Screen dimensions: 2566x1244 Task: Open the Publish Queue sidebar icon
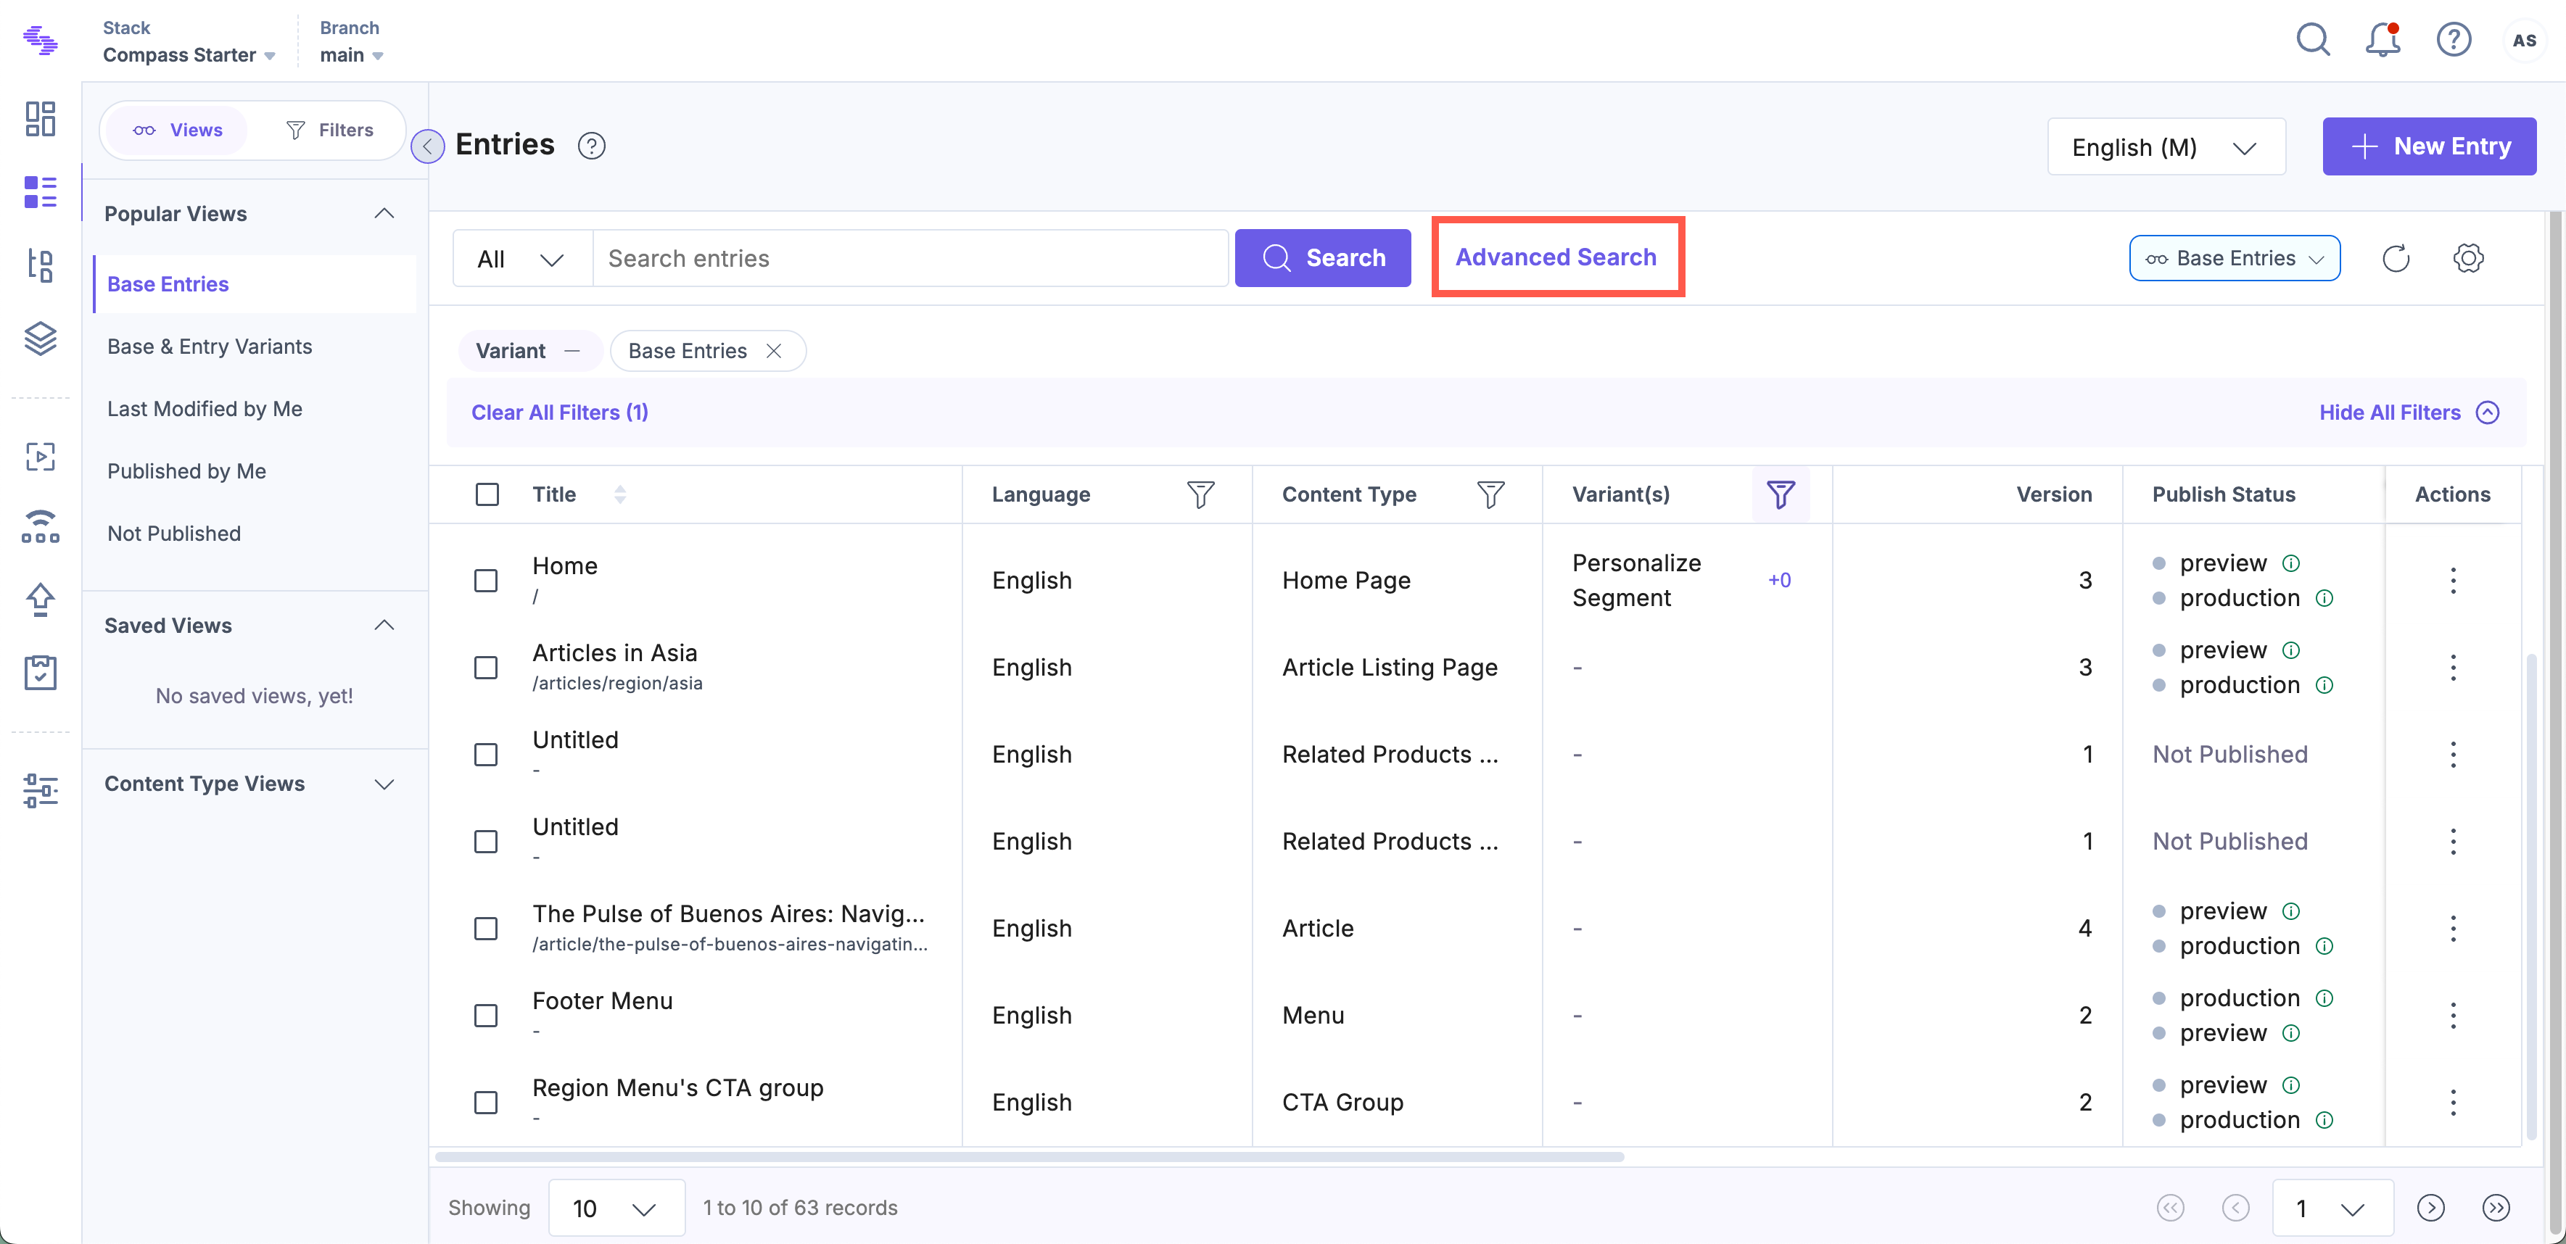pyautogui.click(x=41, y=526)
